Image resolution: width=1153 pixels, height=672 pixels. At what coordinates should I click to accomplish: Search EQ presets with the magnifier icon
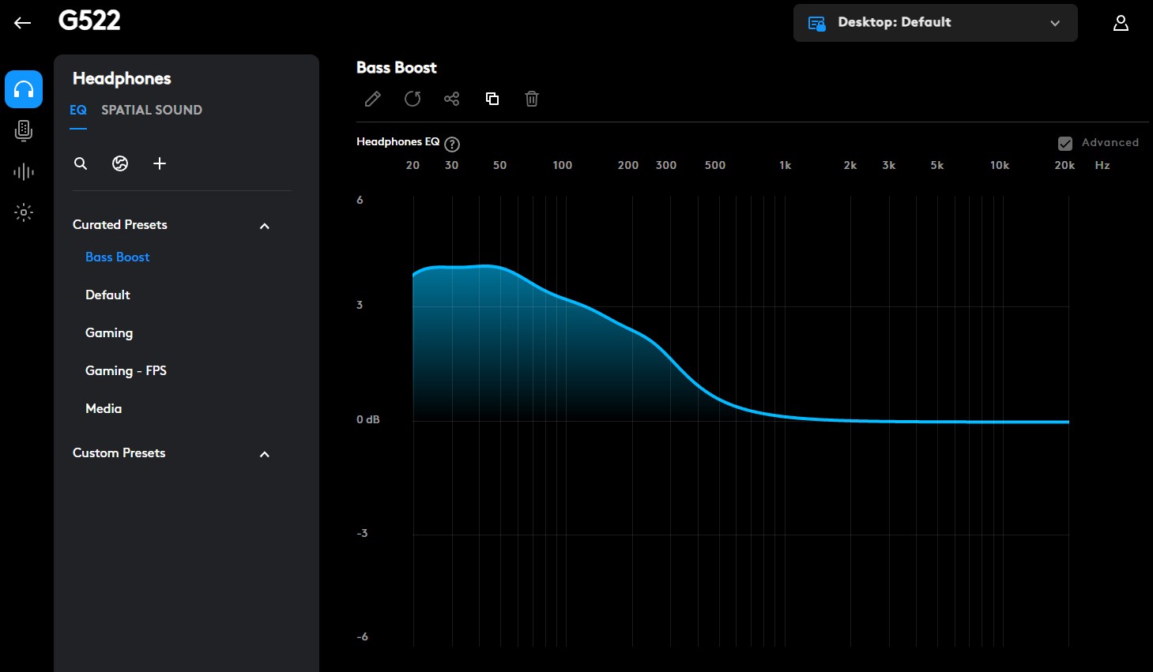point(81,163)
